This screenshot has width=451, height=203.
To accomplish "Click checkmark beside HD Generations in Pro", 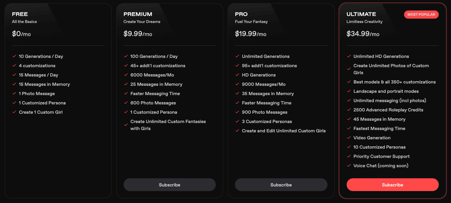I will 237,75.
